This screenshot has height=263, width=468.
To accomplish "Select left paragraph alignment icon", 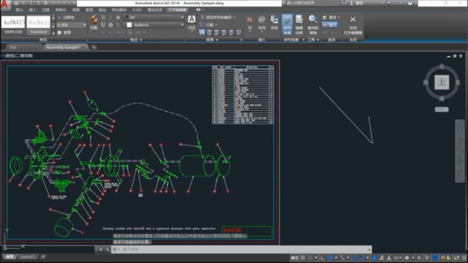I will 209,32.
